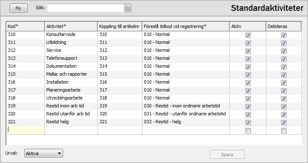Uncheck Aktiv for Konsultarvode row
308x163 pixels.
pos(248,35)
